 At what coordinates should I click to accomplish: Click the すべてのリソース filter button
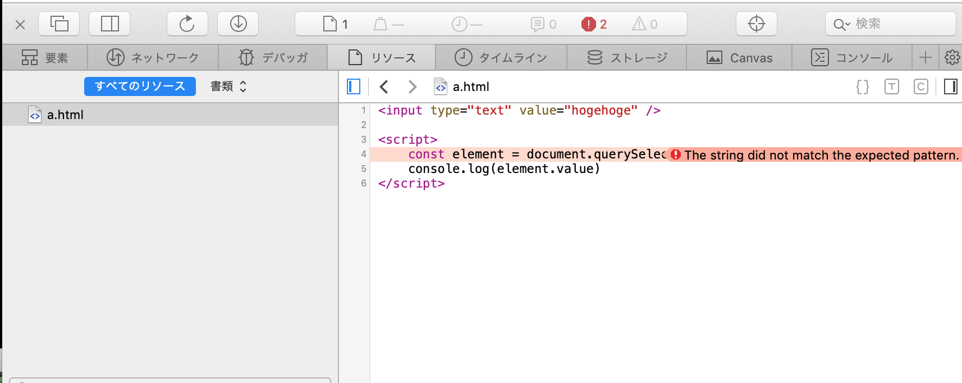click(140, 86)
